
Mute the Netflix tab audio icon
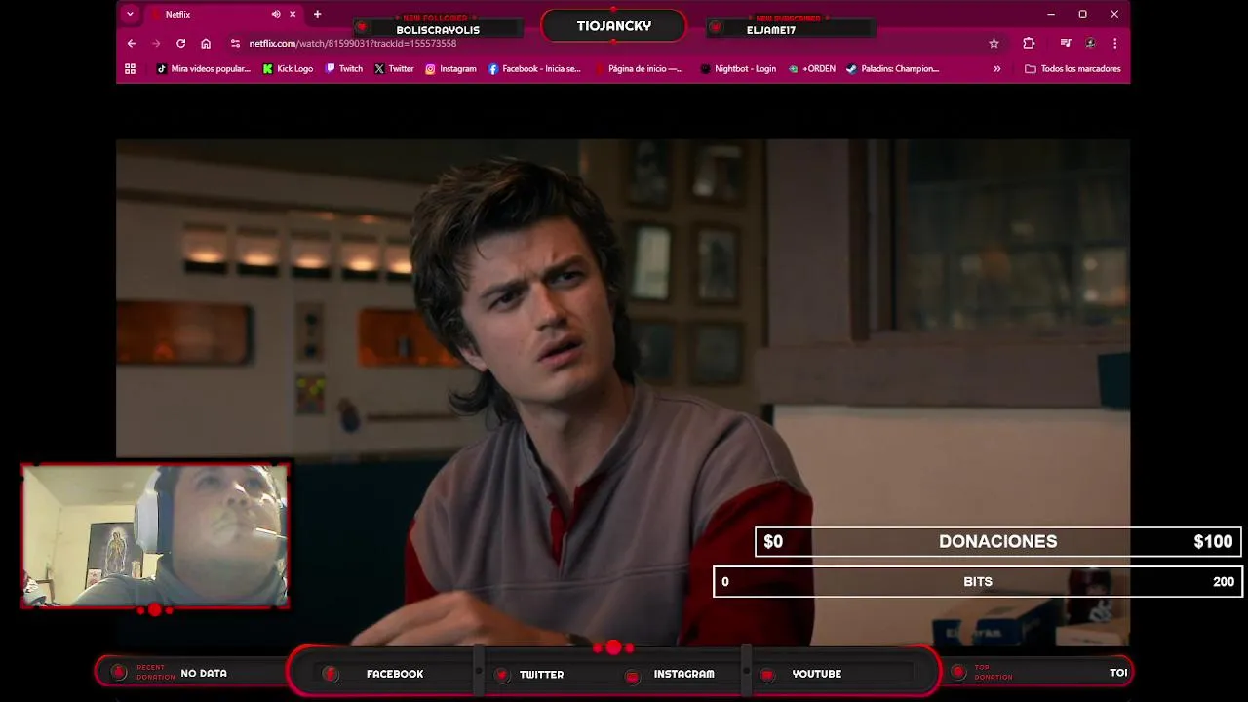(276, 14)
